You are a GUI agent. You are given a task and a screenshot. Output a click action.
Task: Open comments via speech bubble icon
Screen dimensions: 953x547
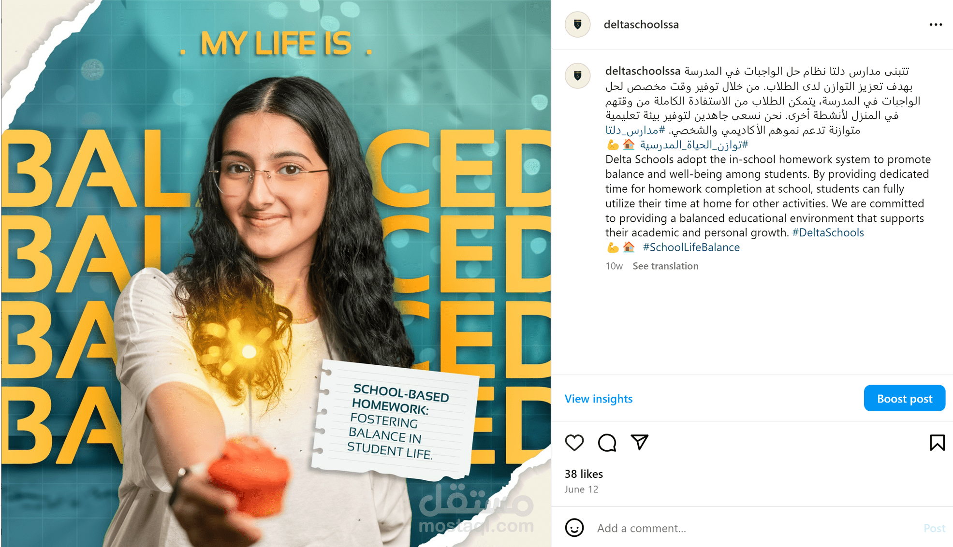(607, 442)
